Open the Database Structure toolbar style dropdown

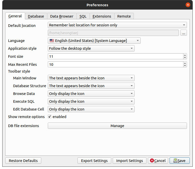91,86
